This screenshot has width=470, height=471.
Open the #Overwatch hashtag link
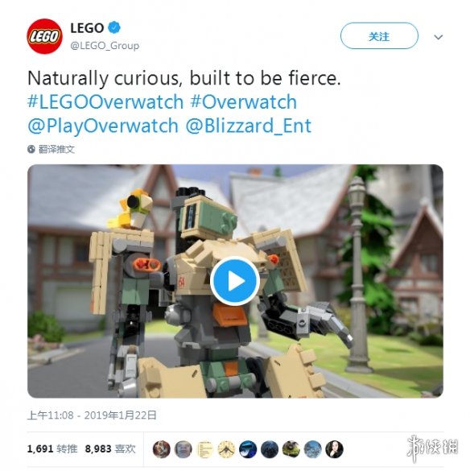(244, 101)
